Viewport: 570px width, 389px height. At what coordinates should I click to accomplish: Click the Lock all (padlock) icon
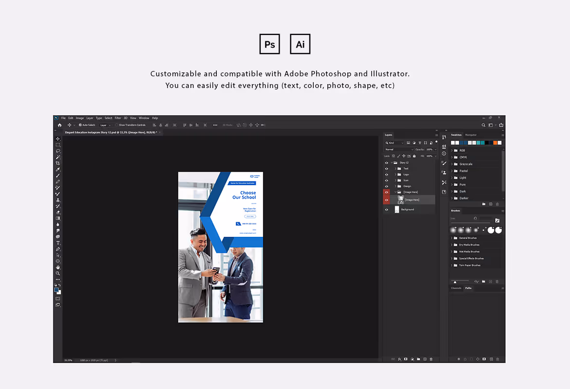click(414, 156)
